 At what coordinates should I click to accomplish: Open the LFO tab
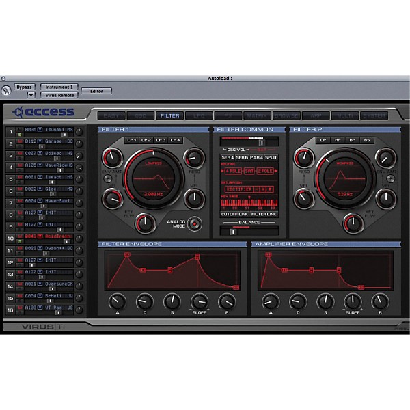[x=200, y=115]
